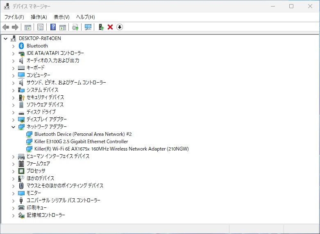The height and width of the screenshot is (234, 320).
Task: Expand the ほかのデバイス category
Action: tap(13, 178)
